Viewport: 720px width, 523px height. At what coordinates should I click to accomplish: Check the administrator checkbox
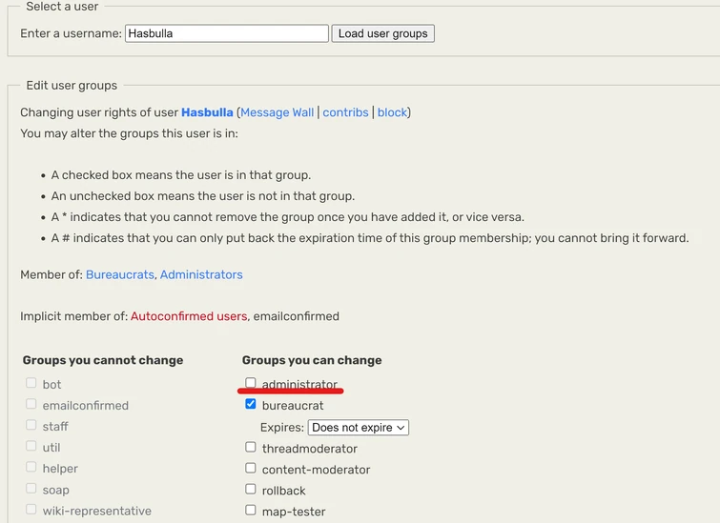[x=251, y=383]
